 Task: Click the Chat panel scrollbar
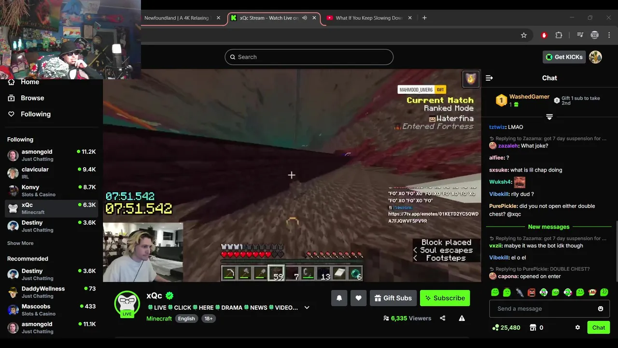click(616, 251)
